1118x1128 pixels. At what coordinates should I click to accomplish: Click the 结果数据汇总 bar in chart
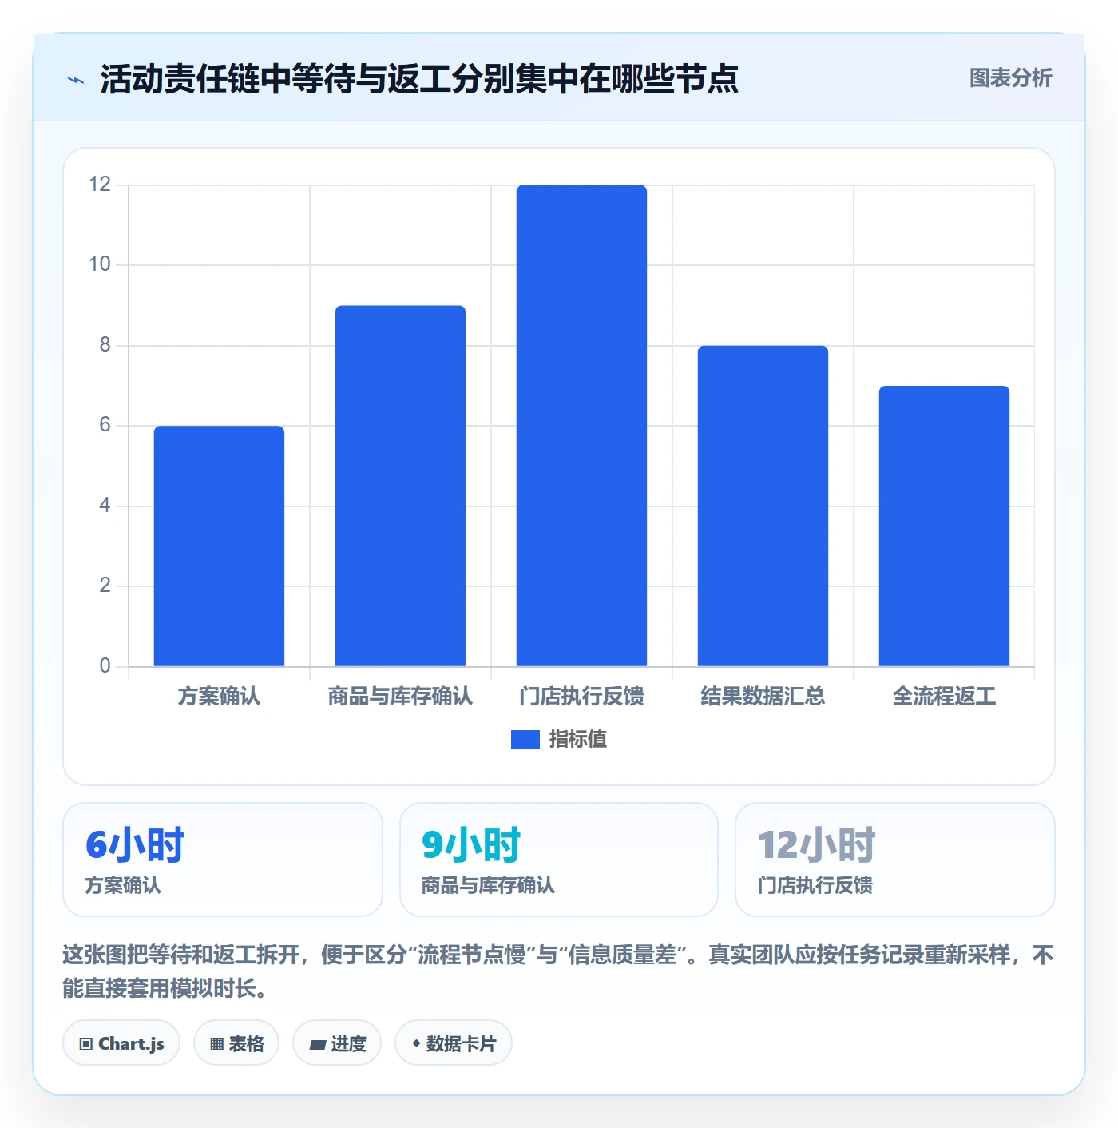pyautogui.click(x=763, y=506)
